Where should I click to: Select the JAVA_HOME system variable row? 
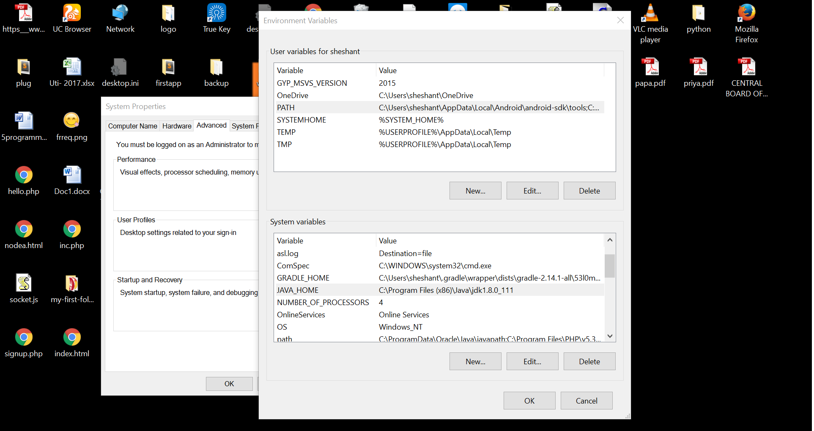click(x=439, y=290)
